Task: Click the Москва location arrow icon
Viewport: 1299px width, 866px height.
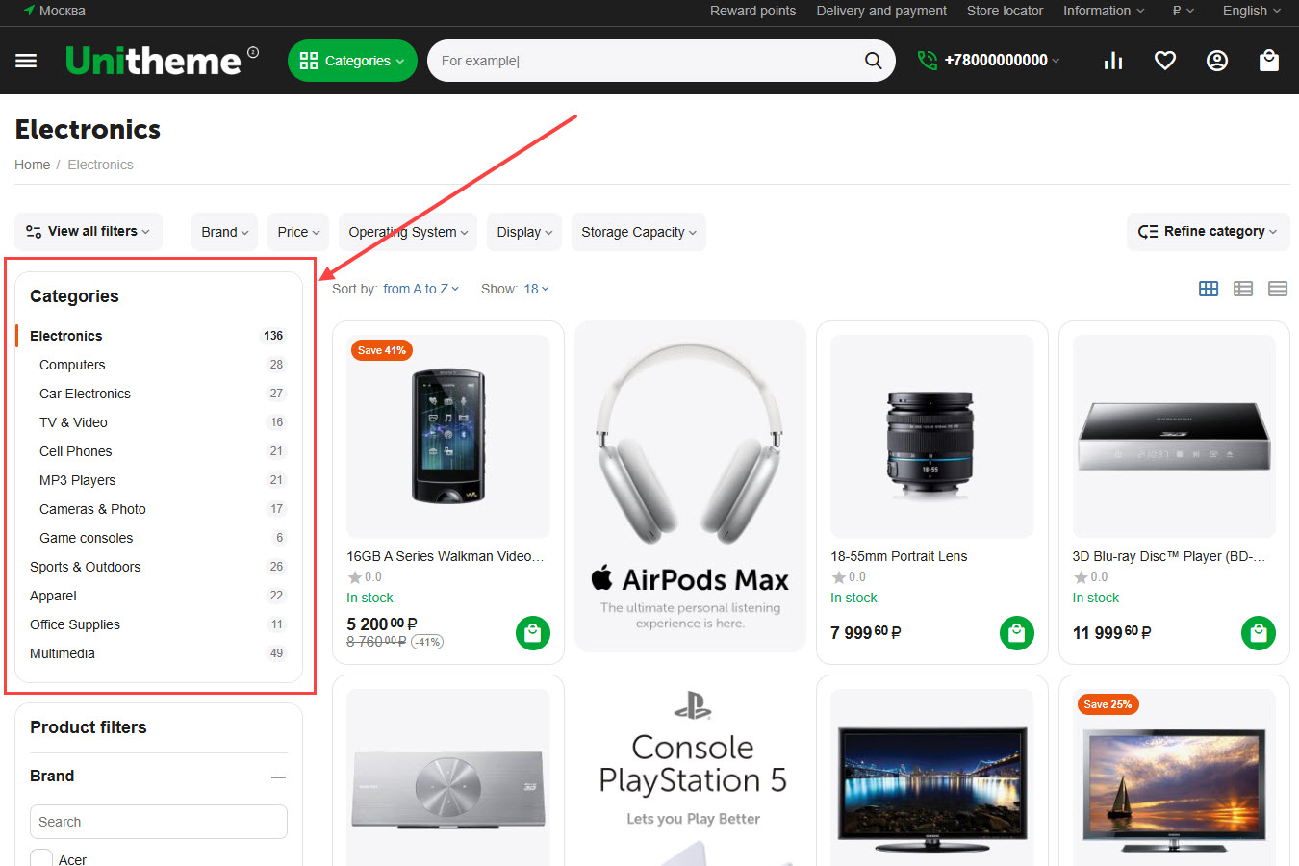Action: (29, 11)
